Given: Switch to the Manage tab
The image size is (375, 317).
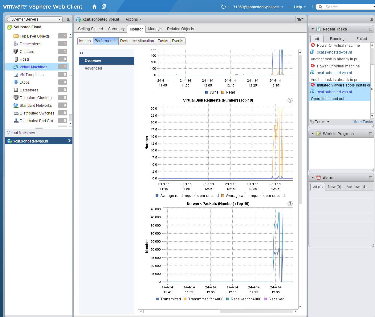Looking at the screenshot, I should [x=155, y=29].
